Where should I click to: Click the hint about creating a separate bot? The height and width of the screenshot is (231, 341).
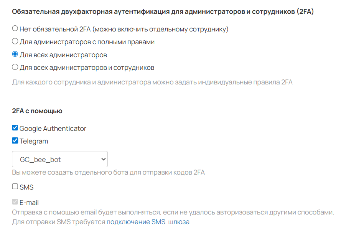[108, 172]
